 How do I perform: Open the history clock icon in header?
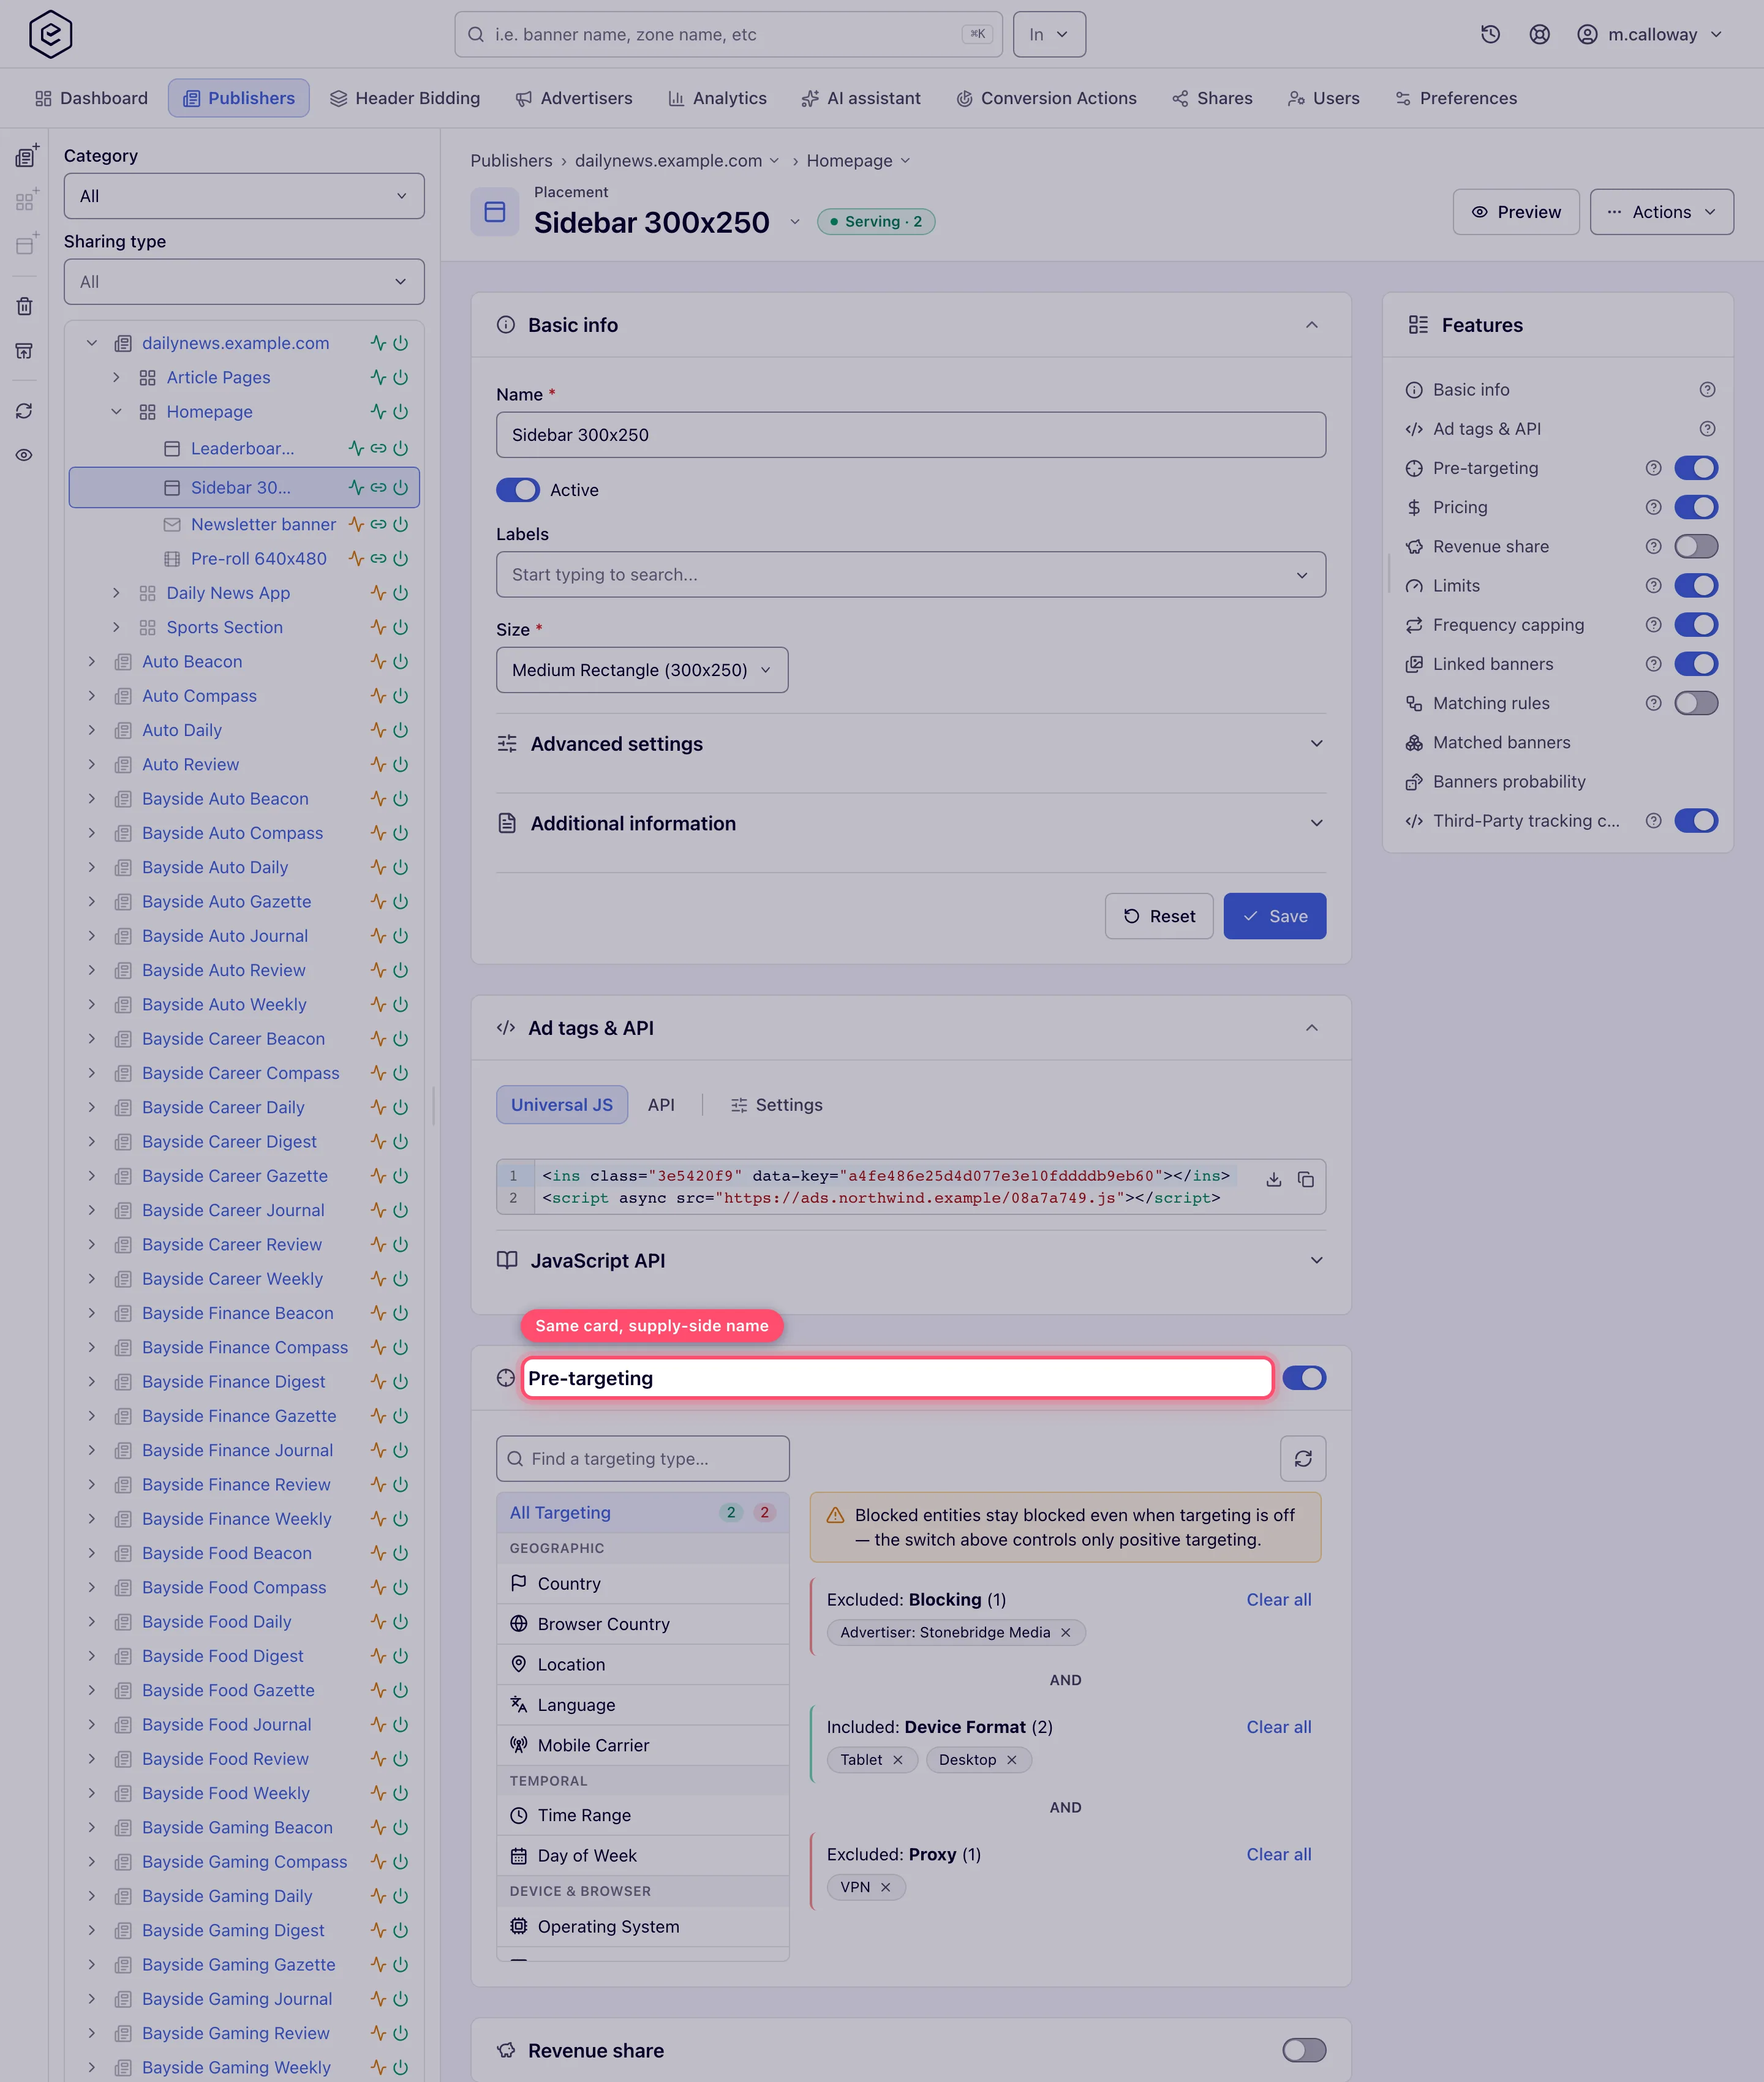tap(1490, 34)
